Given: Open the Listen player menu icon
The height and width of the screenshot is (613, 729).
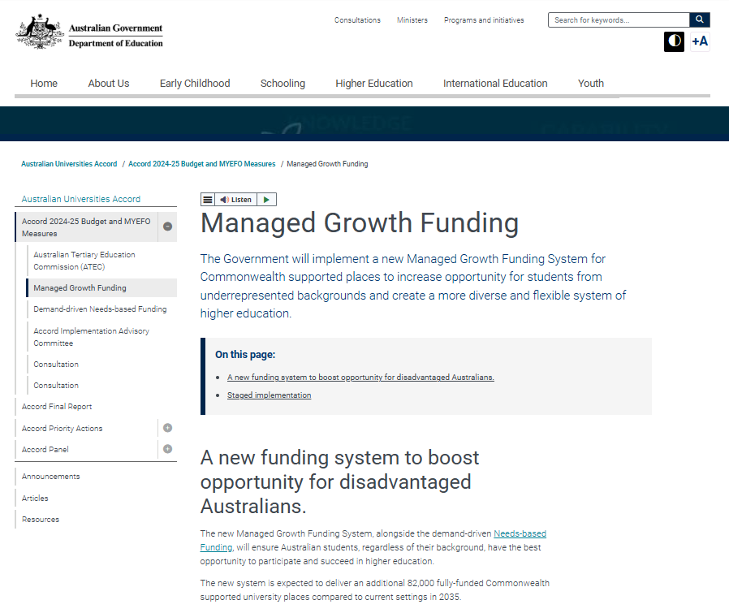Looking at the screenshot, I should tap(208, 200).
